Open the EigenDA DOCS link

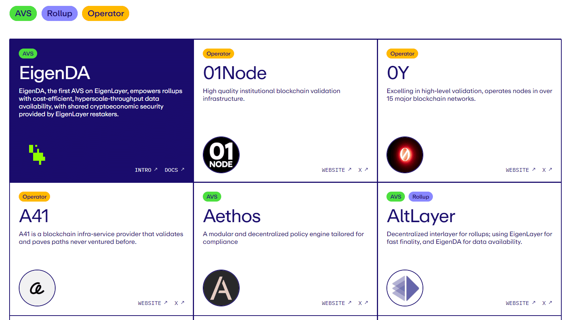tap(174, 170)
